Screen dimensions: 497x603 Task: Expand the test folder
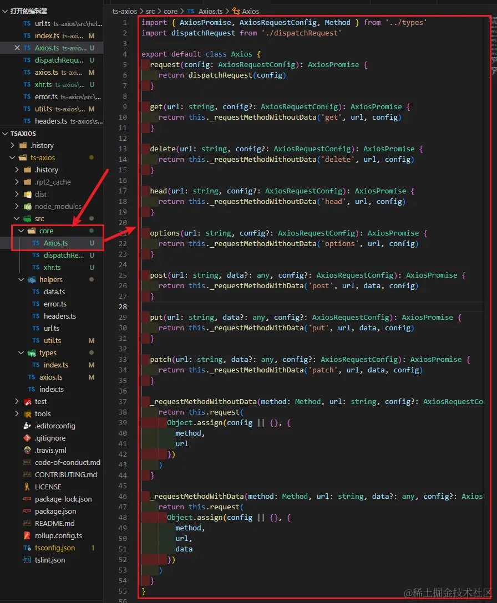17,401
